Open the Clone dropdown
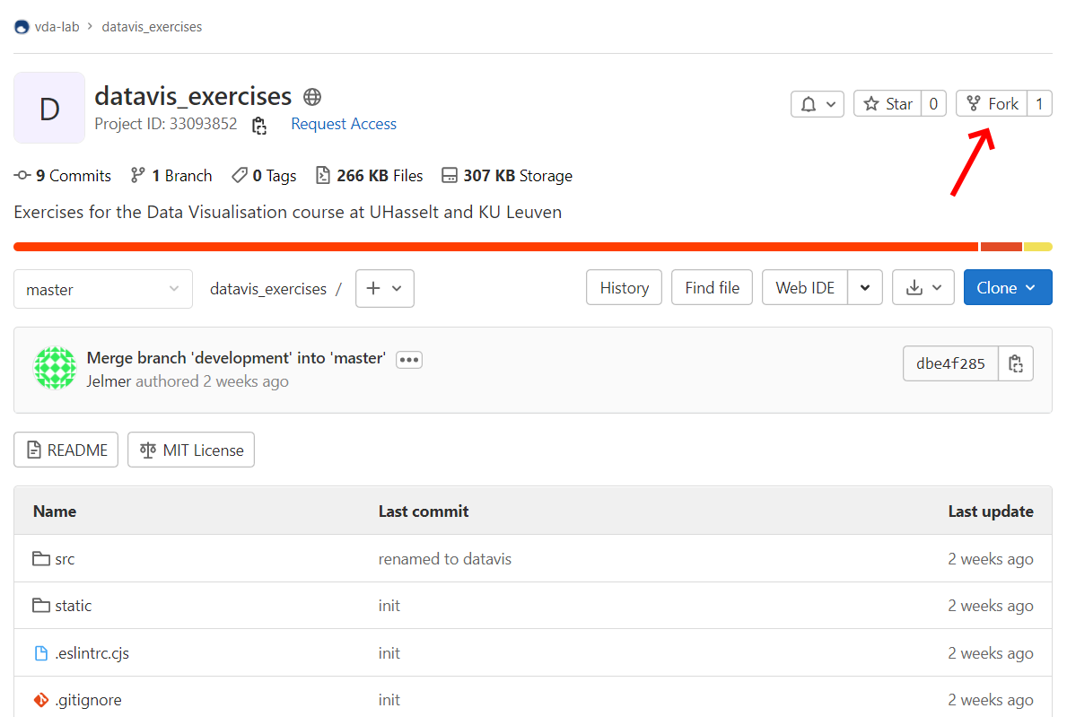1067x717 pixels. [x=1007, y=288]
